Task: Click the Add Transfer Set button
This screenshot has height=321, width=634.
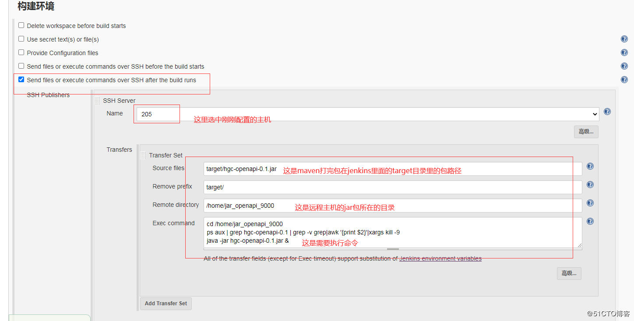Action: 166,304
